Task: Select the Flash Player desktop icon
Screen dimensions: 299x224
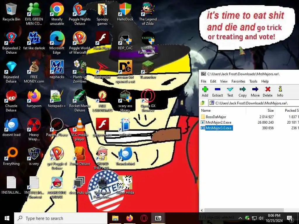Action: 102,41
